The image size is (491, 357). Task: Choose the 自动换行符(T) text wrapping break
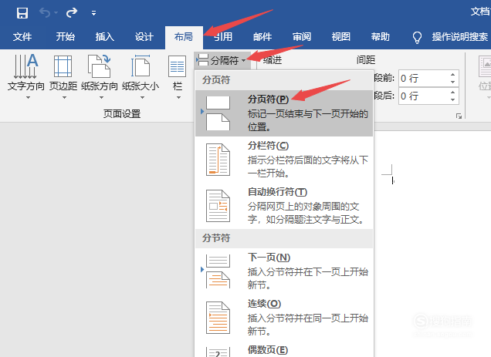coord(284,206)
